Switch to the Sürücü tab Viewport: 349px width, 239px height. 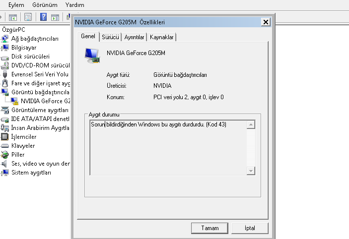[x=110, y=37]
